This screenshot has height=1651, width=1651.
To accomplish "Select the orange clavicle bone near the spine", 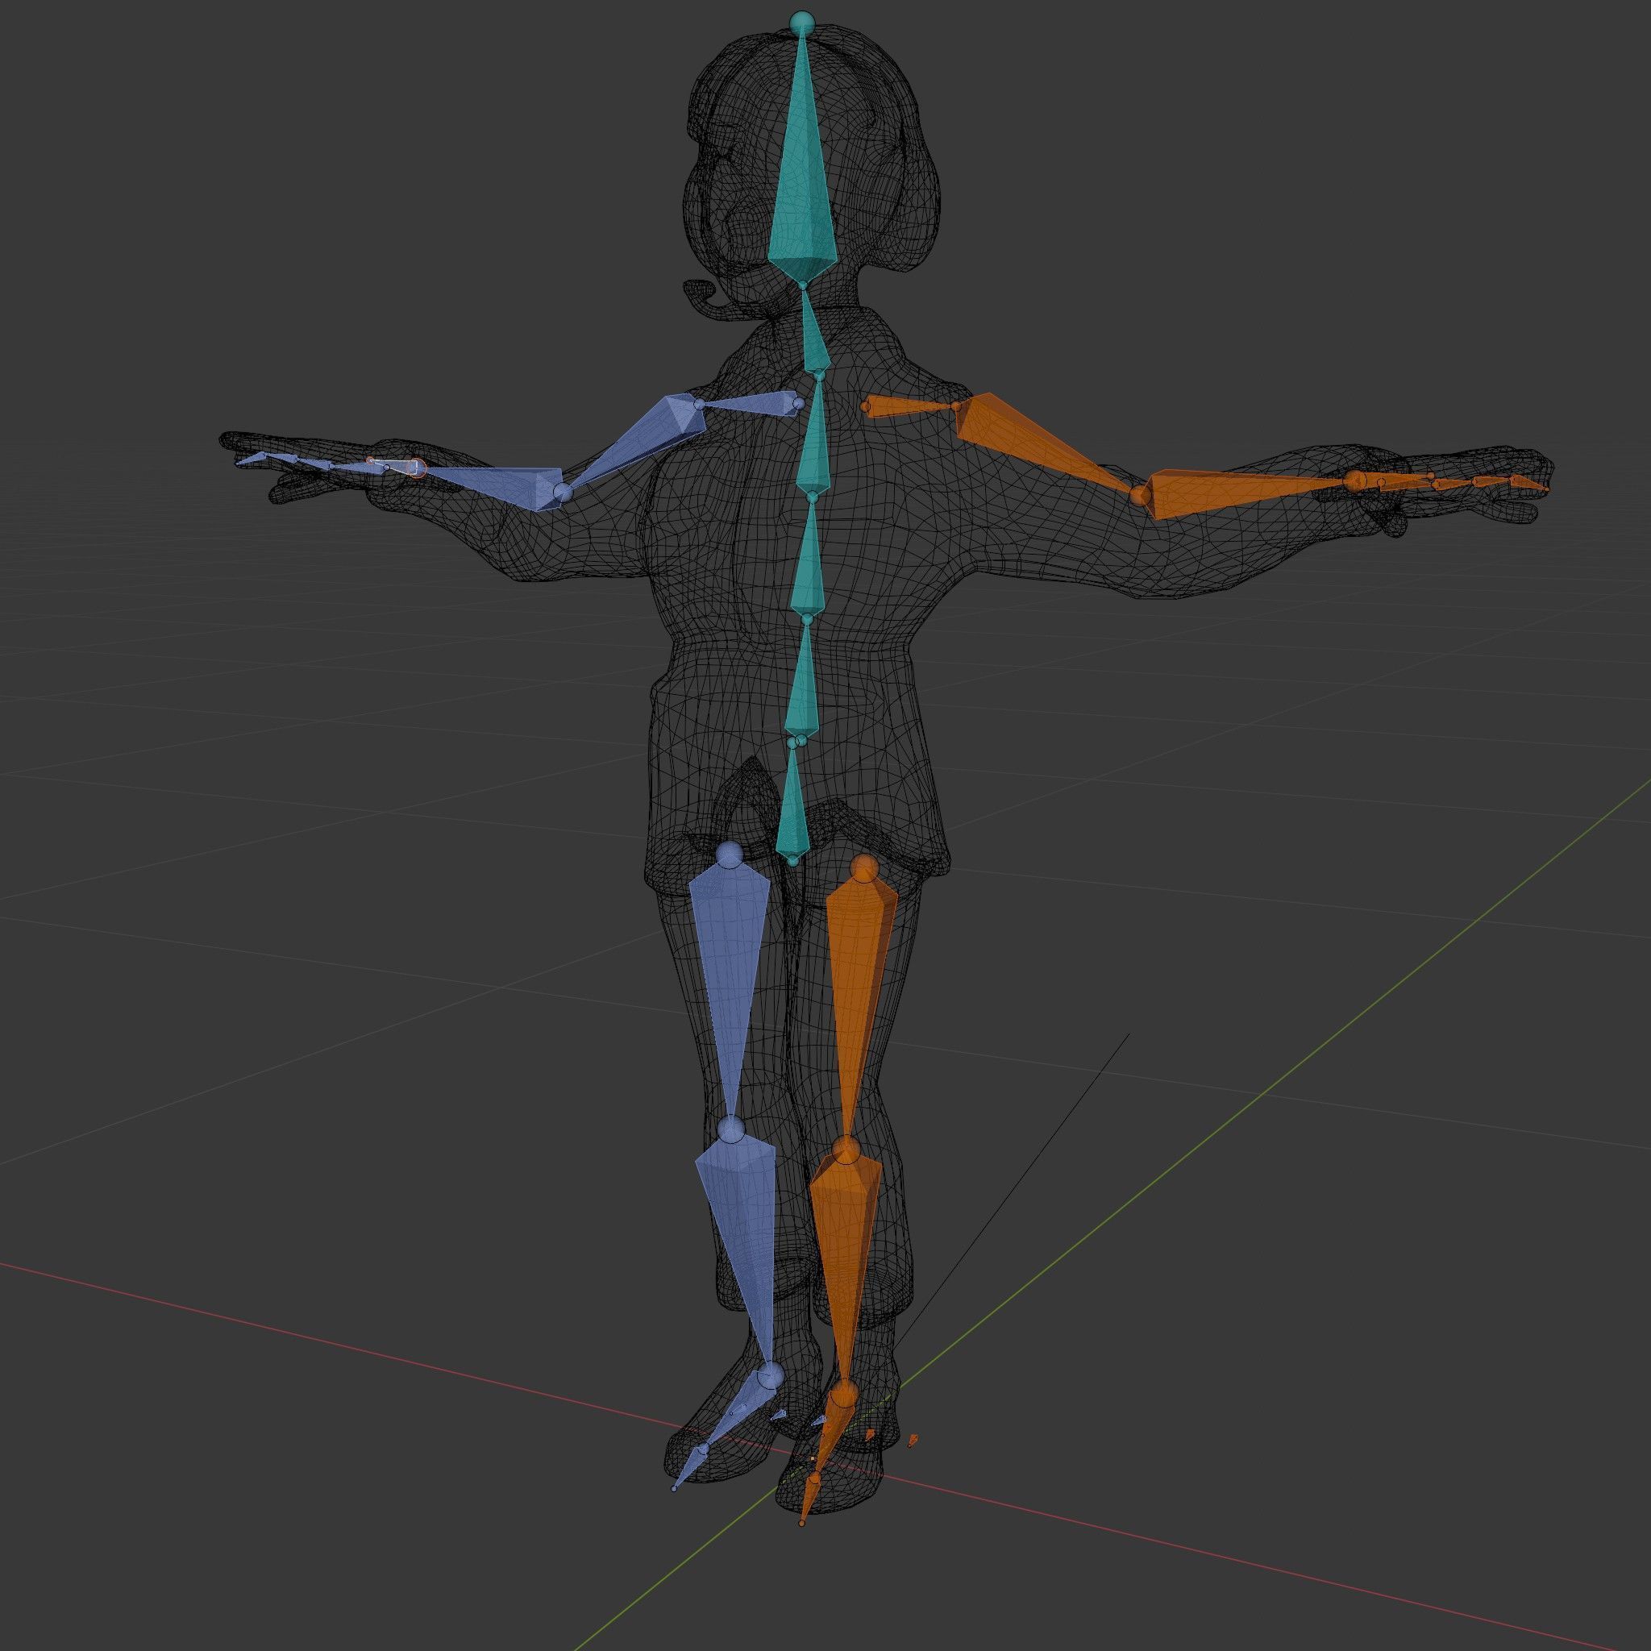I will coord(909,408).
